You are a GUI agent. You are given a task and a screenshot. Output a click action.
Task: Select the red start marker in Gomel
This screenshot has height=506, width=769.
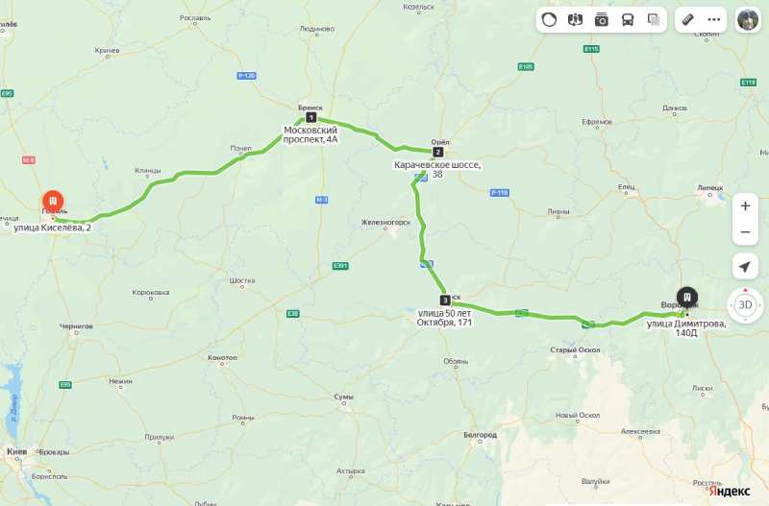(x=53, y=202)
